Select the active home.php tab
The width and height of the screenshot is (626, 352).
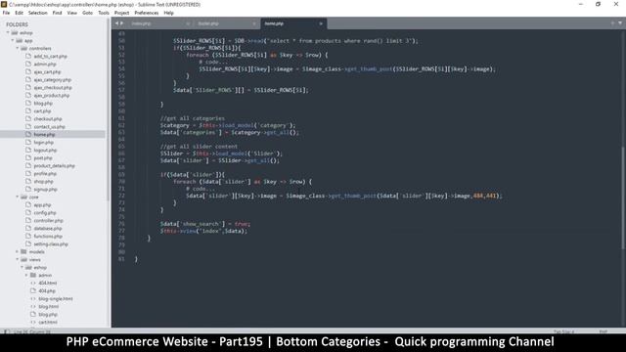[293, 23]
